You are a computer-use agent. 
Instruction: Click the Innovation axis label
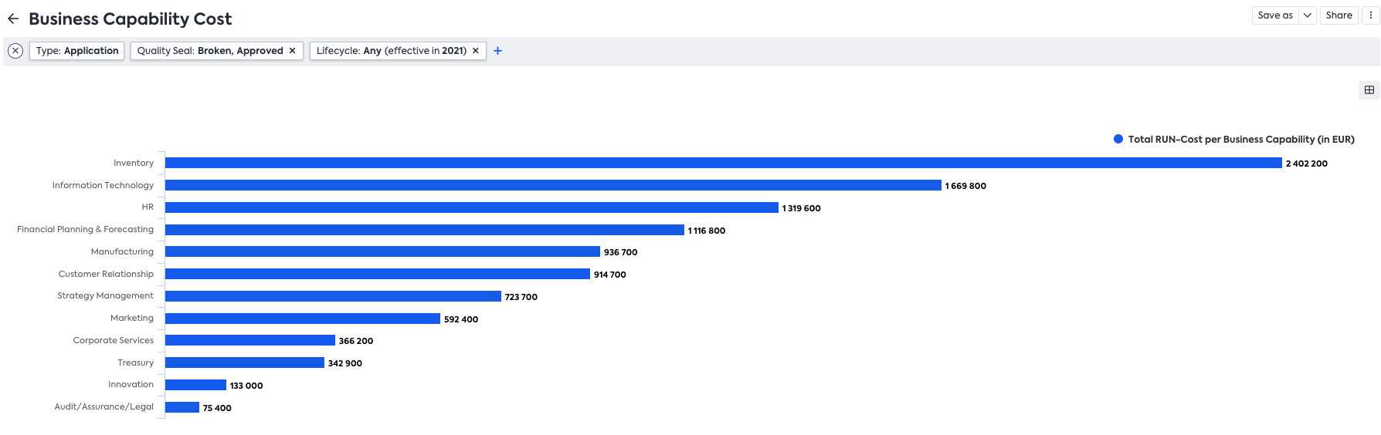(131, 384)
